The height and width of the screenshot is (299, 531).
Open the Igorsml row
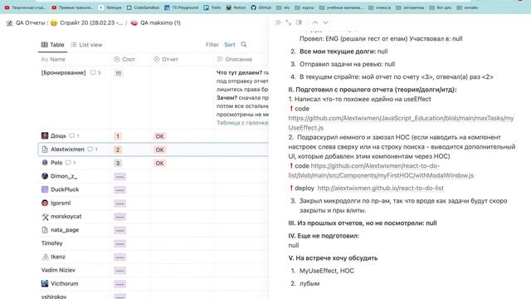pyautogui.click(x=61, y=203)
